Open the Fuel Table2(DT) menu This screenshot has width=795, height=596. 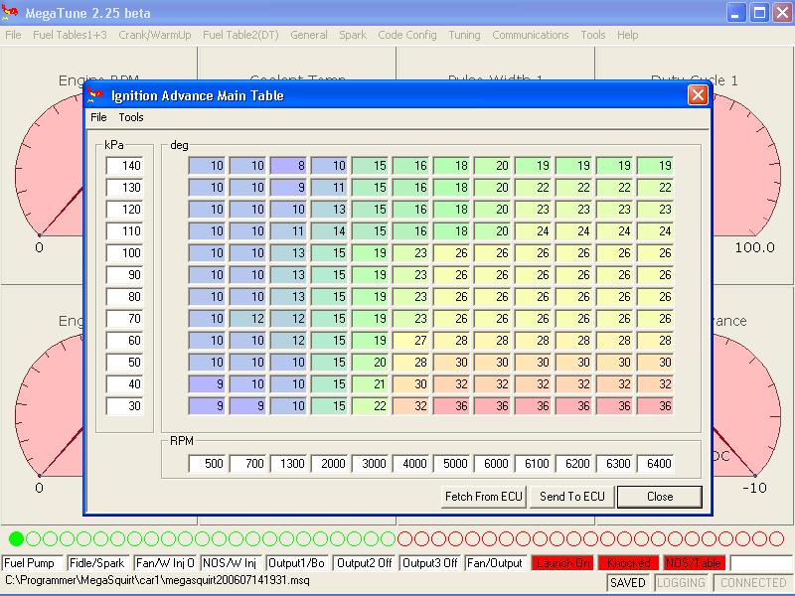click(x=240, y=35)
